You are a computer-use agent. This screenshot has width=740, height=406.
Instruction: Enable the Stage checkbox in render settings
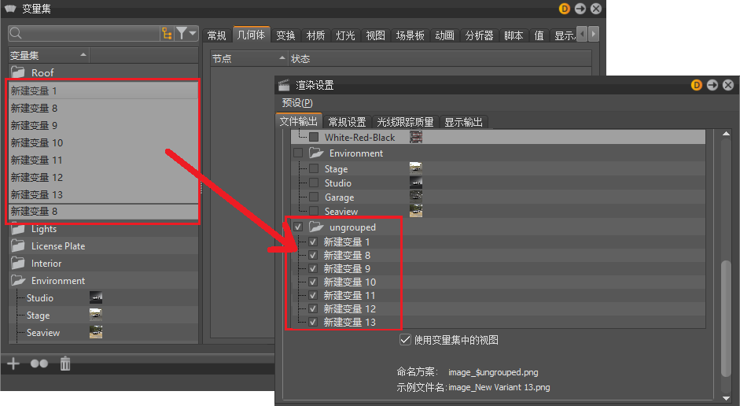point(314,168)
